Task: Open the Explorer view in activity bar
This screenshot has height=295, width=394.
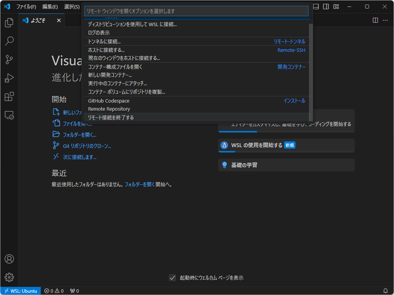Action: pyautogui.click(x=9, y=23)
